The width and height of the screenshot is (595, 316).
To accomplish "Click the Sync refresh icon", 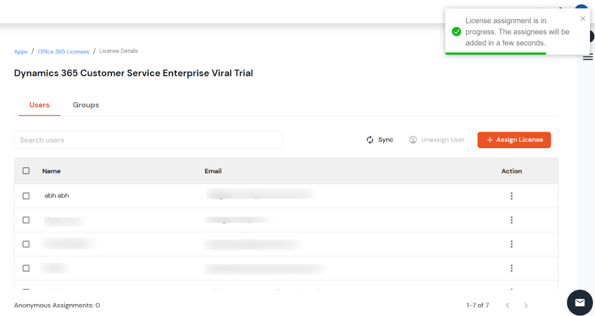I will [x=370, y=140].
